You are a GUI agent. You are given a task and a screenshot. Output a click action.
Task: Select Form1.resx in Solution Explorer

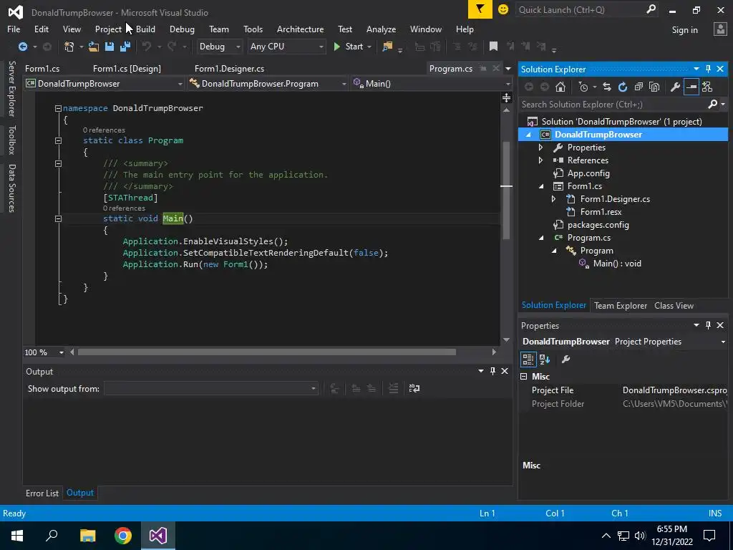pos(601,212)
